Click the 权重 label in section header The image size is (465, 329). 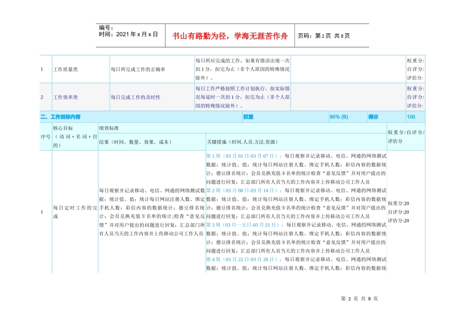pos(248,117)
